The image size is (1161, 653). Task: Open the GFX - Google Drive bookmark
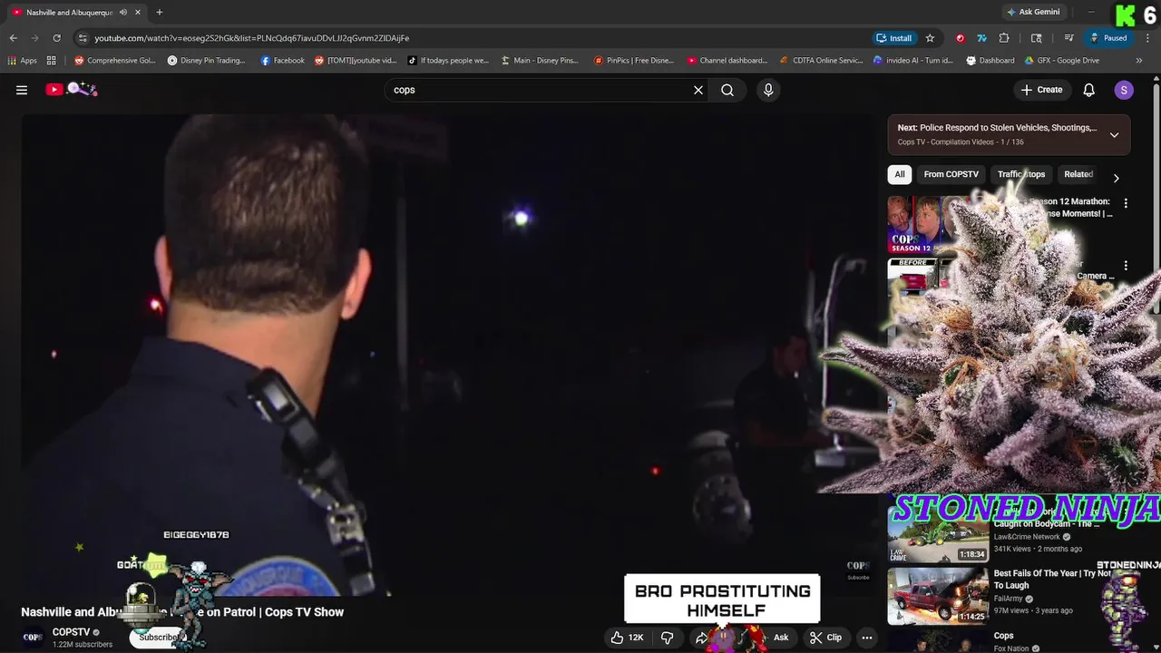pos(1061,61)
